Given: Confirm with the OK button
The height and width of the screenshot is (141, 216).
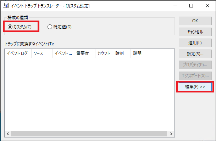Looking at the screenshot, I should coord(195,21).
